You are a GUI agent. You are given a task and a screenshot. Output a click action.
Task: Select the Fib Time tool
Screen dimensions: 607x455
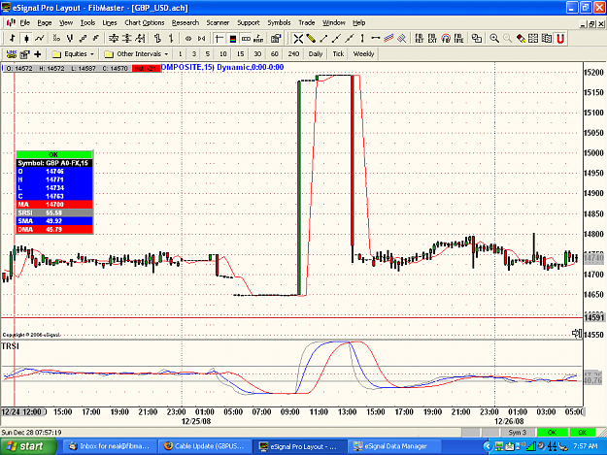[x=458, y=38]
